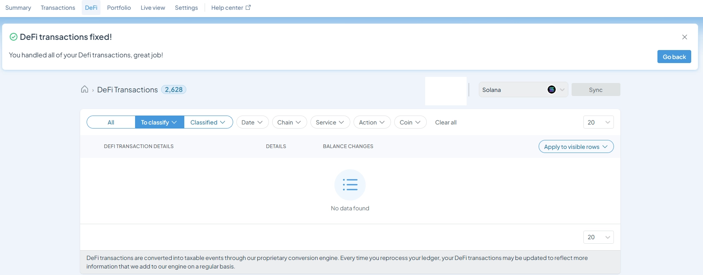Select the All filter segment
Image resolution: width=703 pixels, height=275 pixels.
[111, 122]
